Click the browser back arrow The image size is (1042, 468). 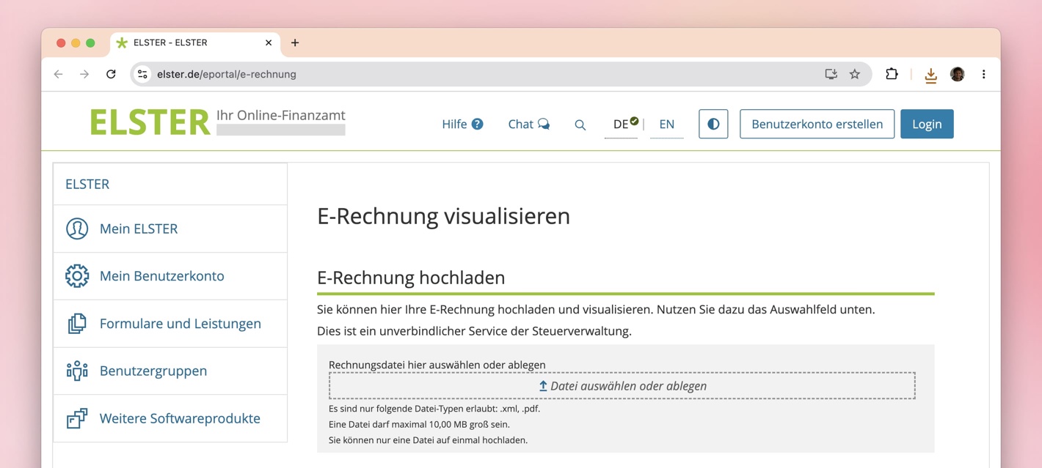point(59,74)
